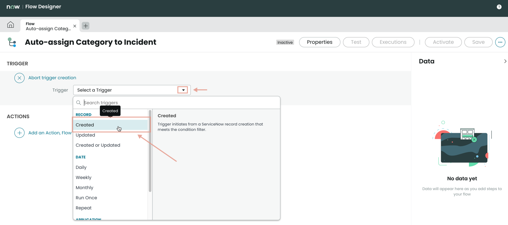Click the Abort trigger creation link
508x225 pixels.
click(x=52, y=78)
